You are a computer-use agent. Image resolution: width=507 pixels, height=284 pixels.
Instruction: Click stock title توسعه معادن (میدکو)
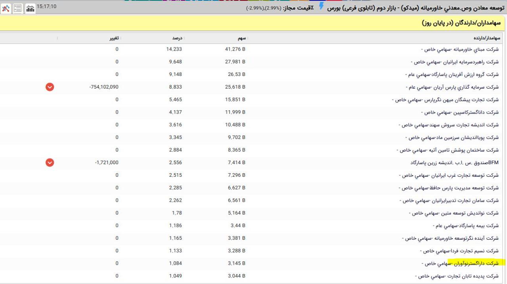[416, 7]
